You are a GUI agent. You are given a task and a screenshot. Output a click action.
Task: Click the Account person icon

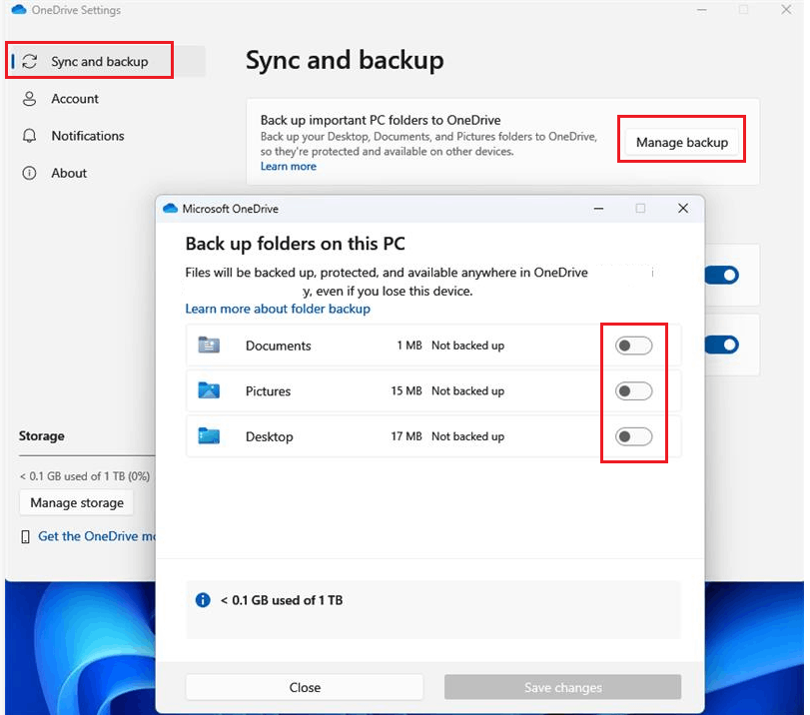29,99
